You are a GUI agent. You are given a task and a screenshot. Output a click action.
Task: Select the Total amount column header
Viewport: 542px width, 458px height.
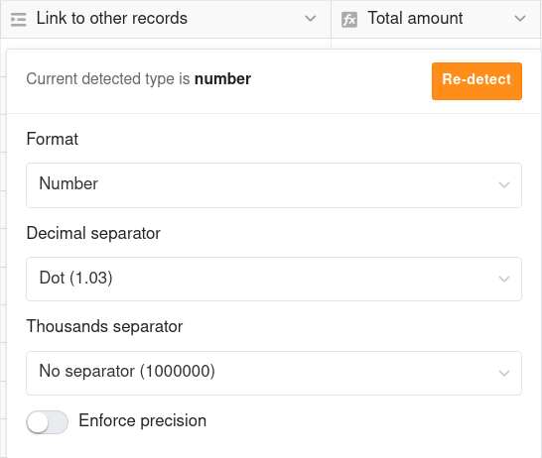(436, 19)
